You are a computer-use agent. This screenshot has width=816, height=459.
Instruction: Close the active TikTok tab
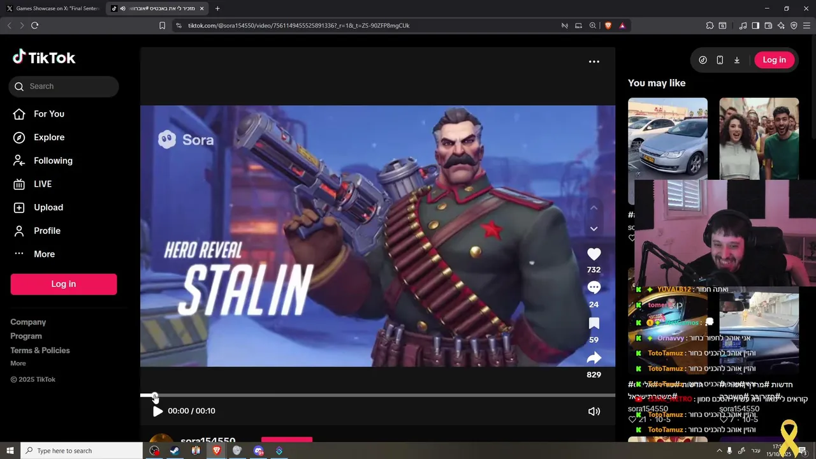tap(202, 8)
